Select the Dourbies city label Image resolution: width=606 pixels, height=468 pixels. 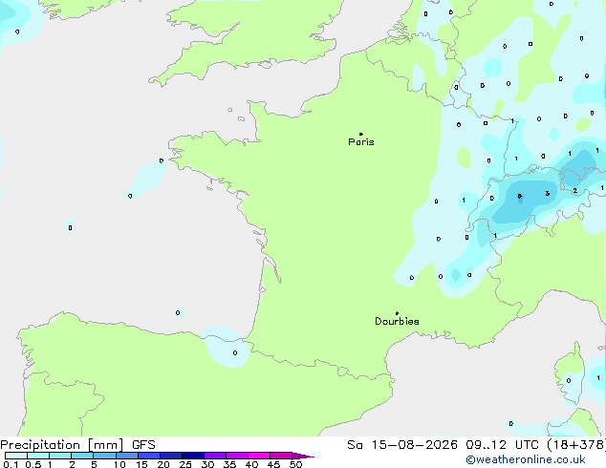click(397, 321)
